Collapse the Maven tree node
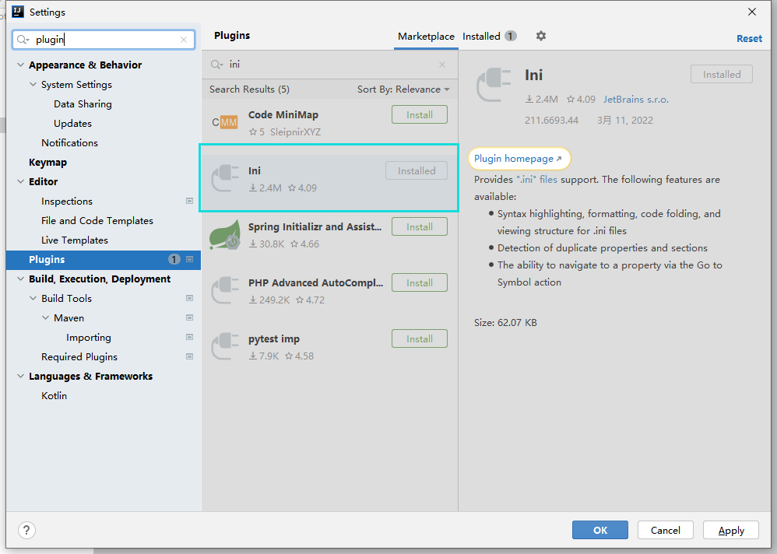The height and width of the screenshot is (554, 777). pos(45,317)
